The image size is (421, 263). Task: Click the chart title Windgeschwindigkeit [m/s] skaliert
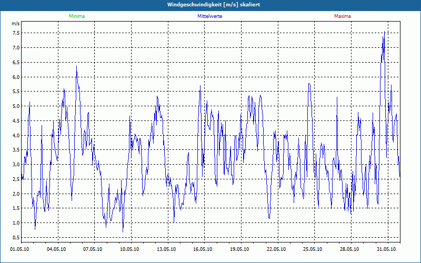(x=214, y=5)
